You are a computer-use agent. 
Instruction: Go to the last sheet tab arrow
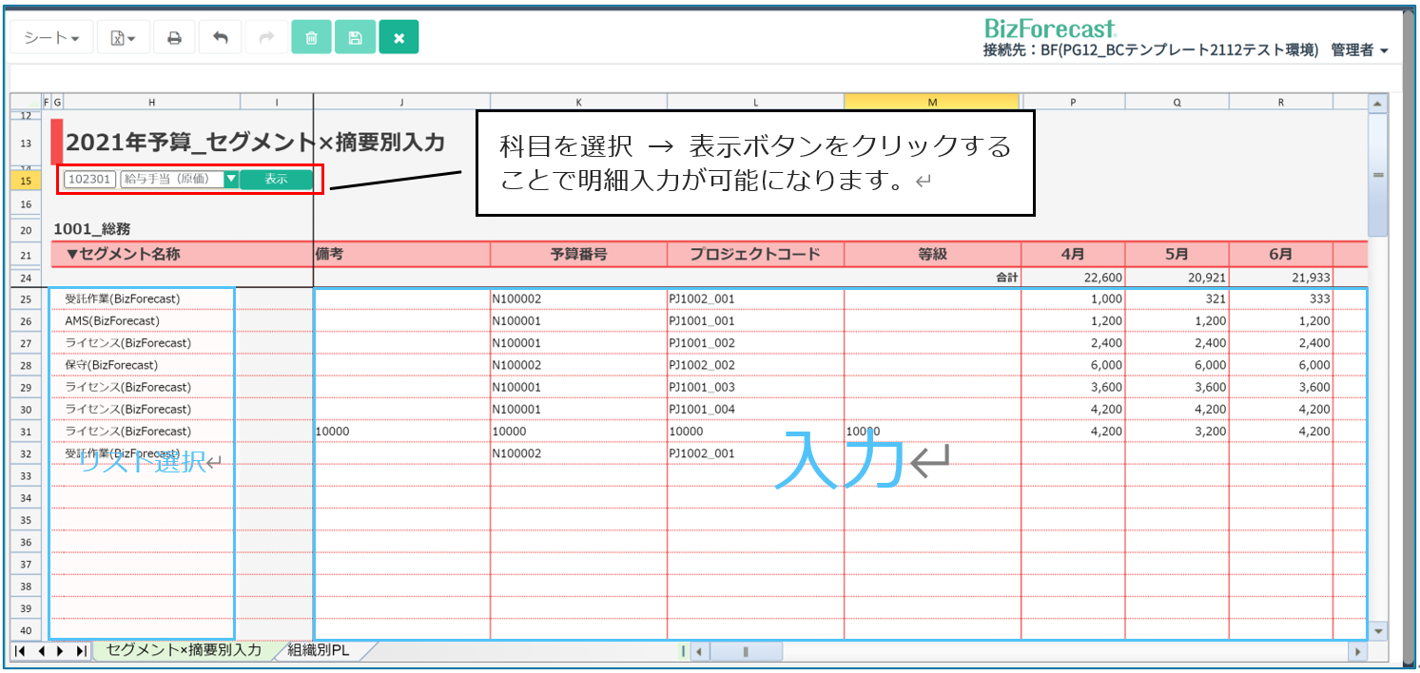81,651
